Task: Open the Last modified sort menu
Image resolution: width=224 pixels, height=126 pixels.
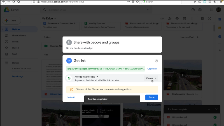Action: pyautogui.click(x=187, y=37)
